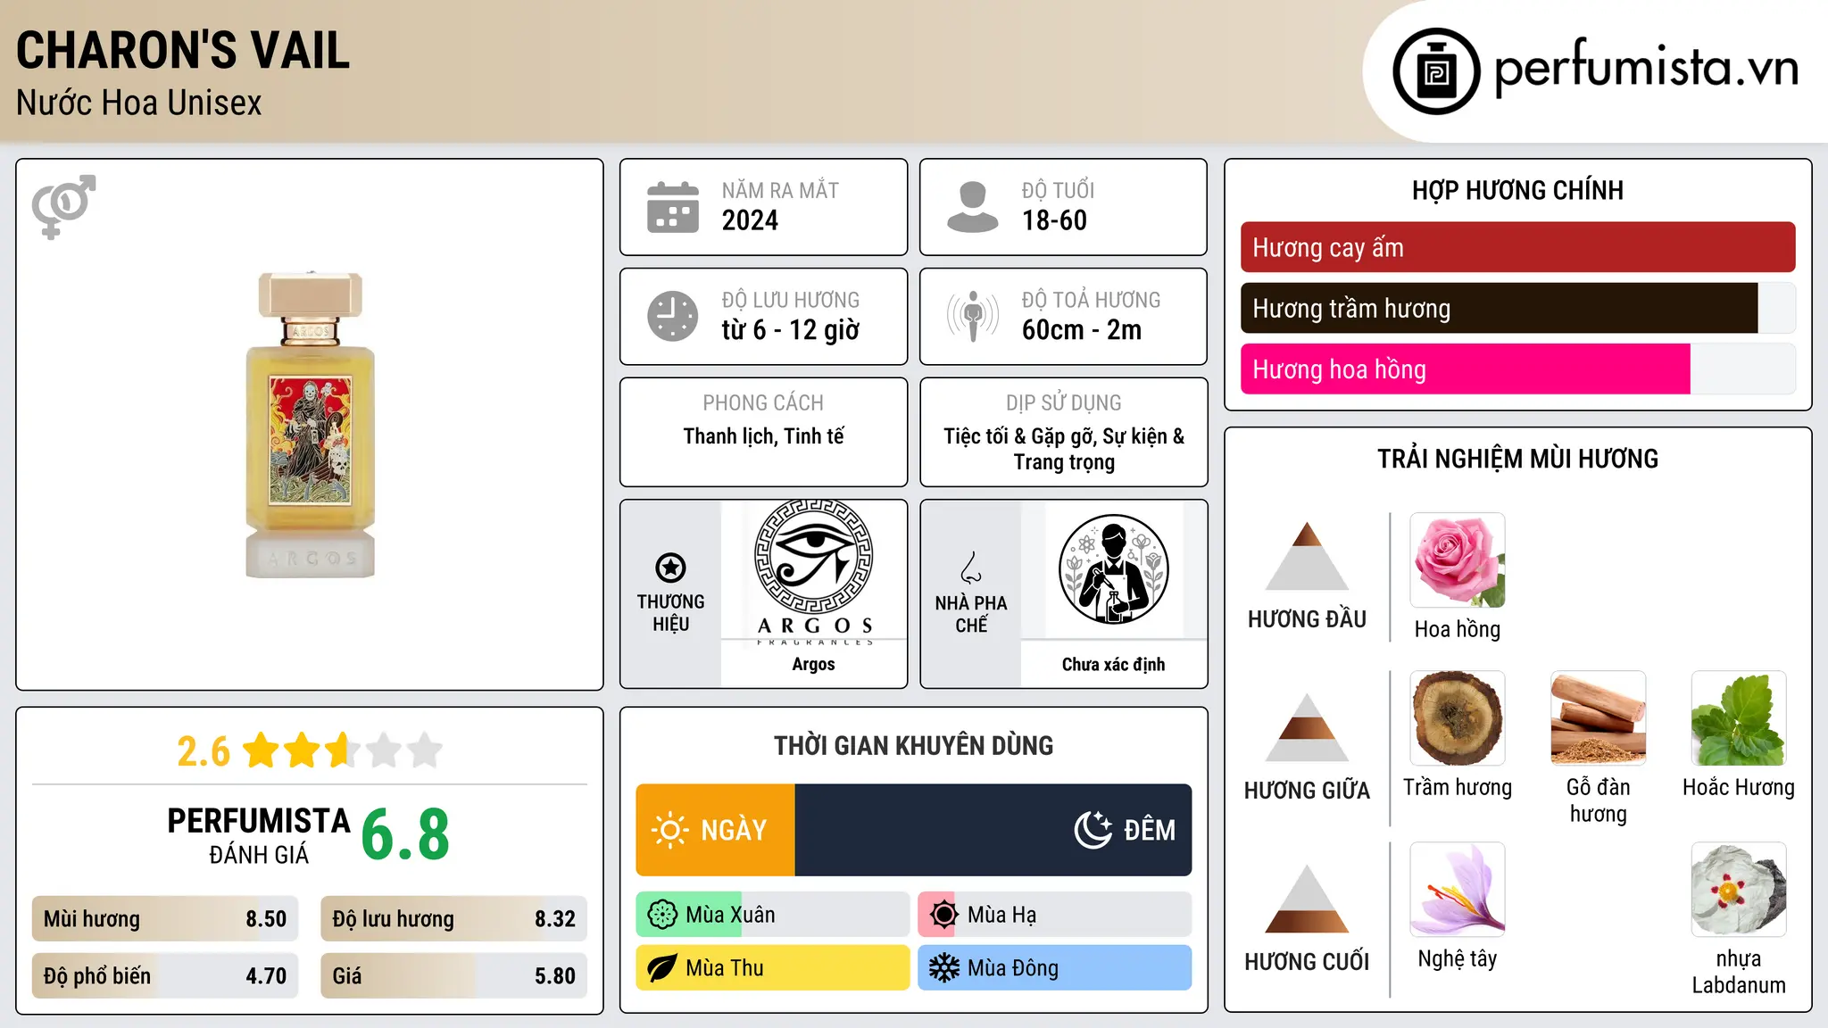Click the Gỗ đàn hương note label

1598,800
